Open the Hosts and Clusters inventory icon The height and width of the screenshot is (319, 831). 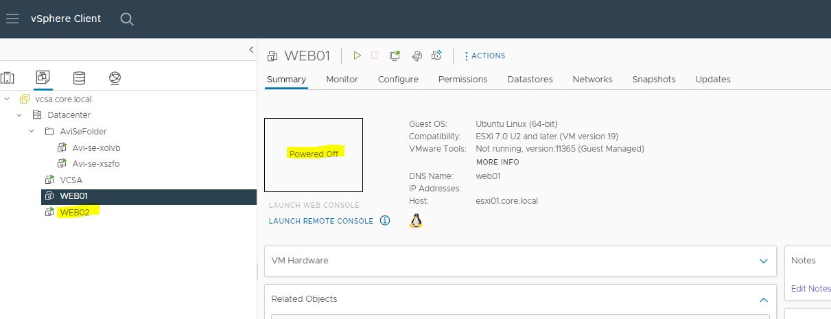[x=8, y=78]
